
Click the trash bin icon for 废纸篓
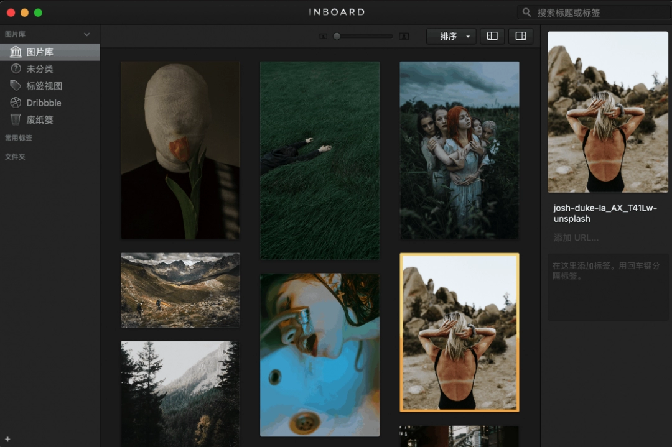(x=16, y=119)
